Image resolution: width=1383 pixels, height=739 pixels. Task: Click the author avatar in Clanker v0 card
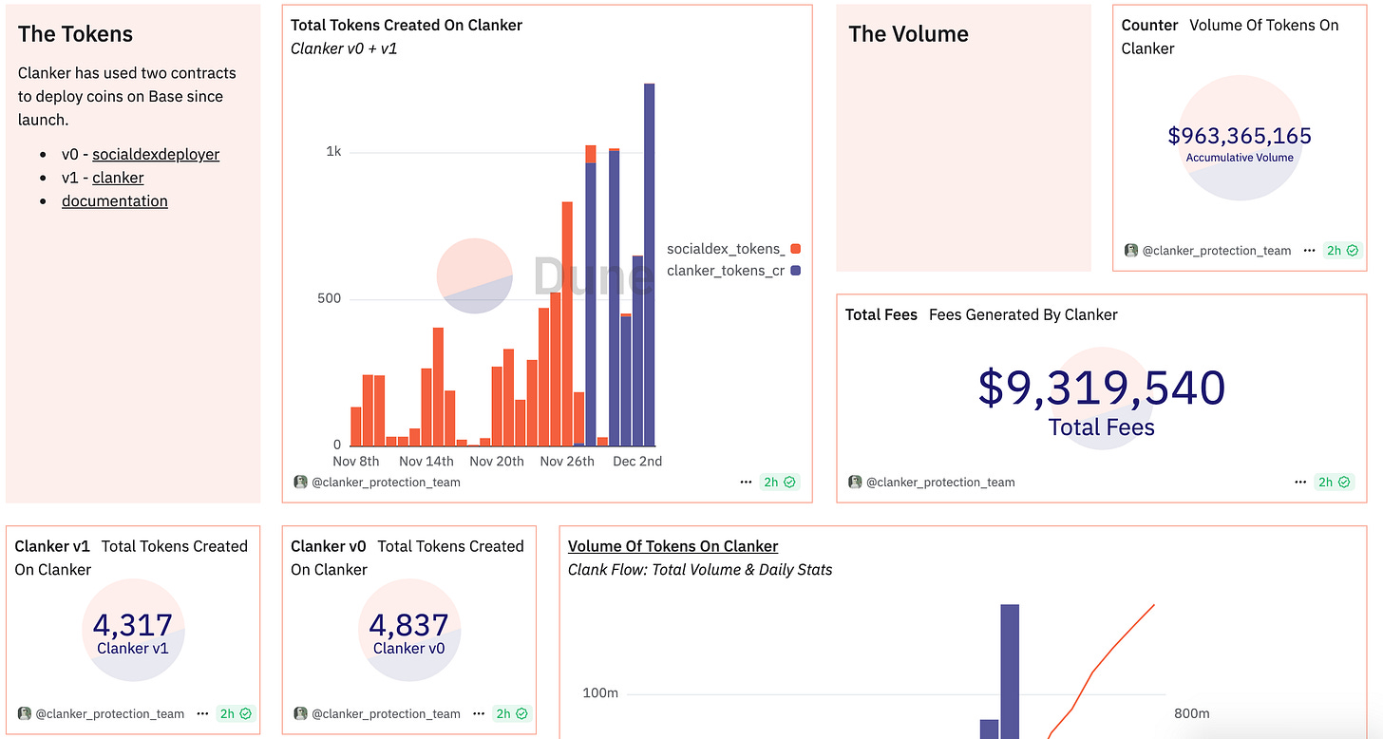tap(300, 713)
